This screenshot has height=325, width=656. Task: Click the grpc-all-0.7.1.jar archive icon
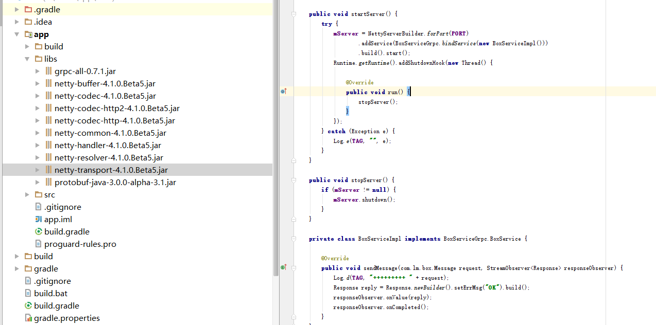pos(49,71)
